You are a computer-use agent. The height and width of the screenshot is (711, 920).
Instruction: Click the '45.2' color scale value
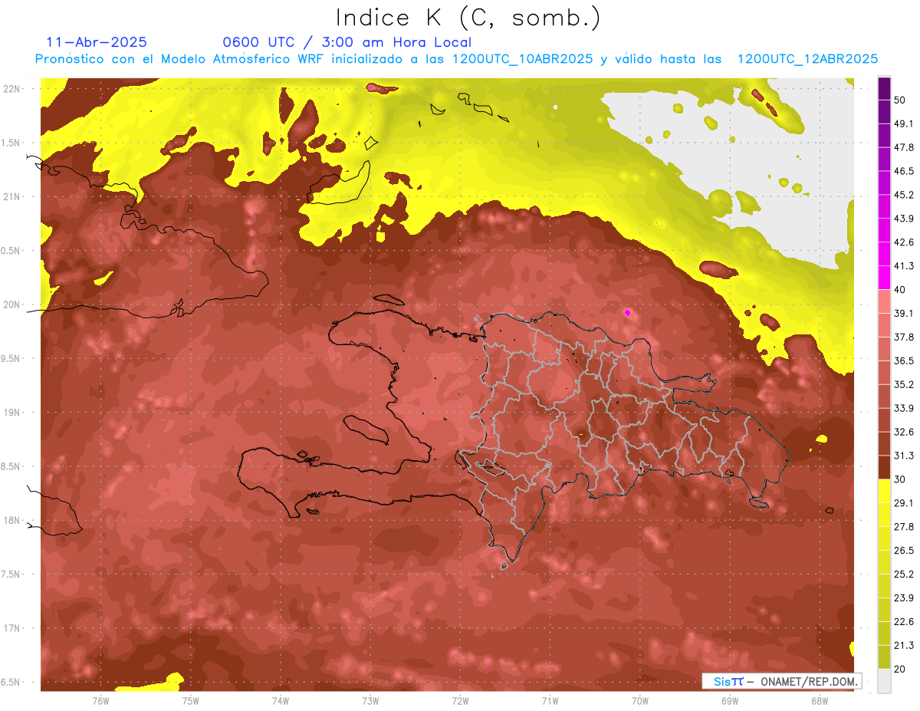coord(904,195)
